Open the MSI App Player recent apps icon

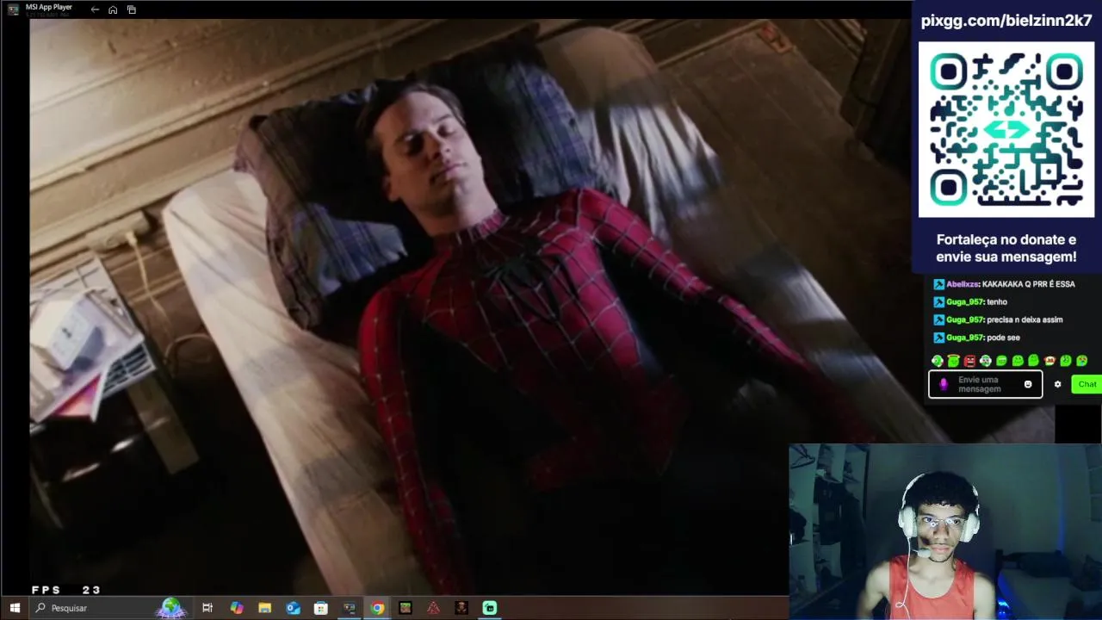pos(132,9)
